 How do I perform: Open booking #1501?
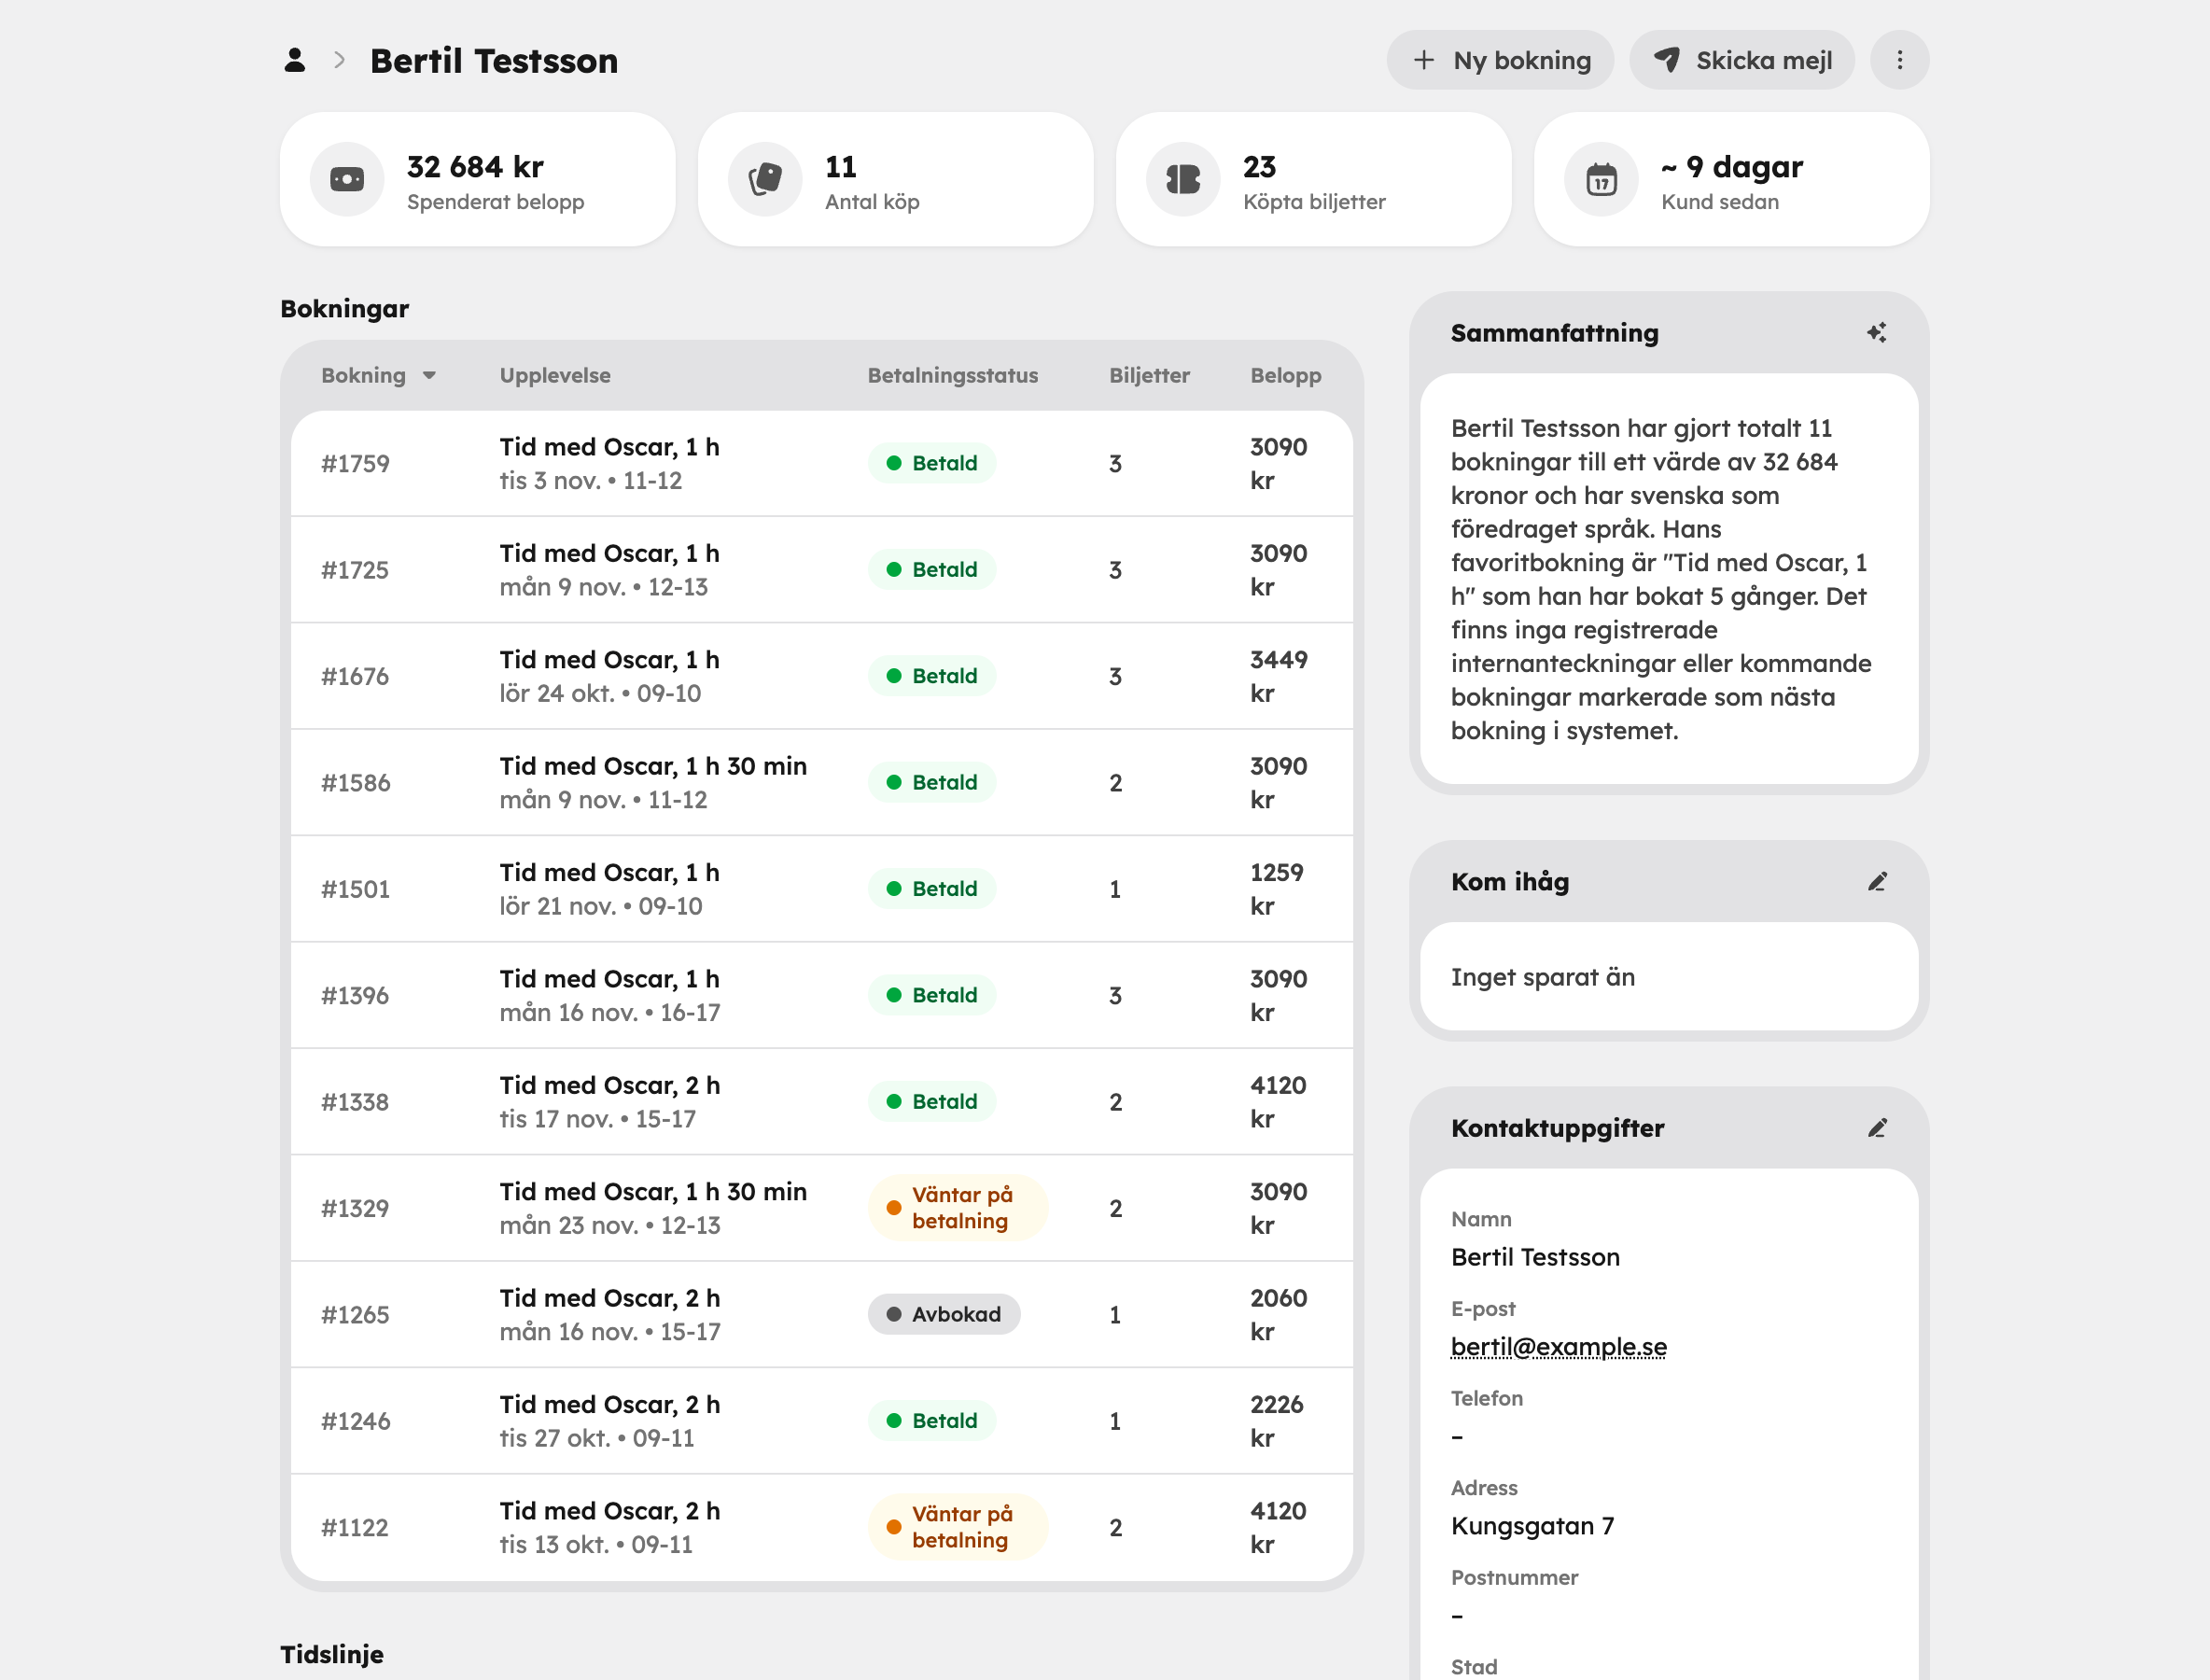[x=821, y=889]
